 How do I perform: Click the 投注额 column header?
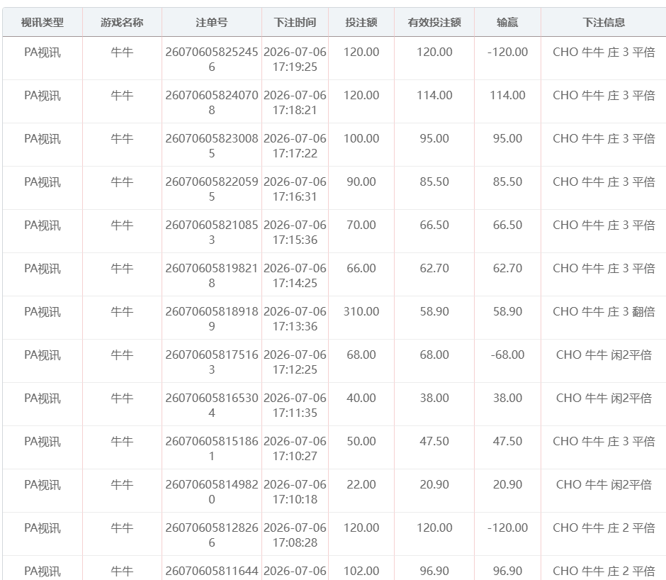point(361,22)
